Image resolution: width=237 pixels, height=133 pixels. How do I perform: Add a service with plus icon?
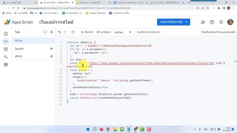tap(51, 56)
